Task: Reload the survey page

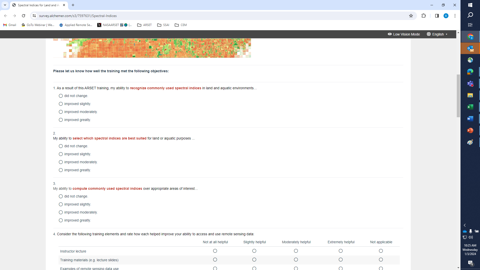Action: pos(23,16)
